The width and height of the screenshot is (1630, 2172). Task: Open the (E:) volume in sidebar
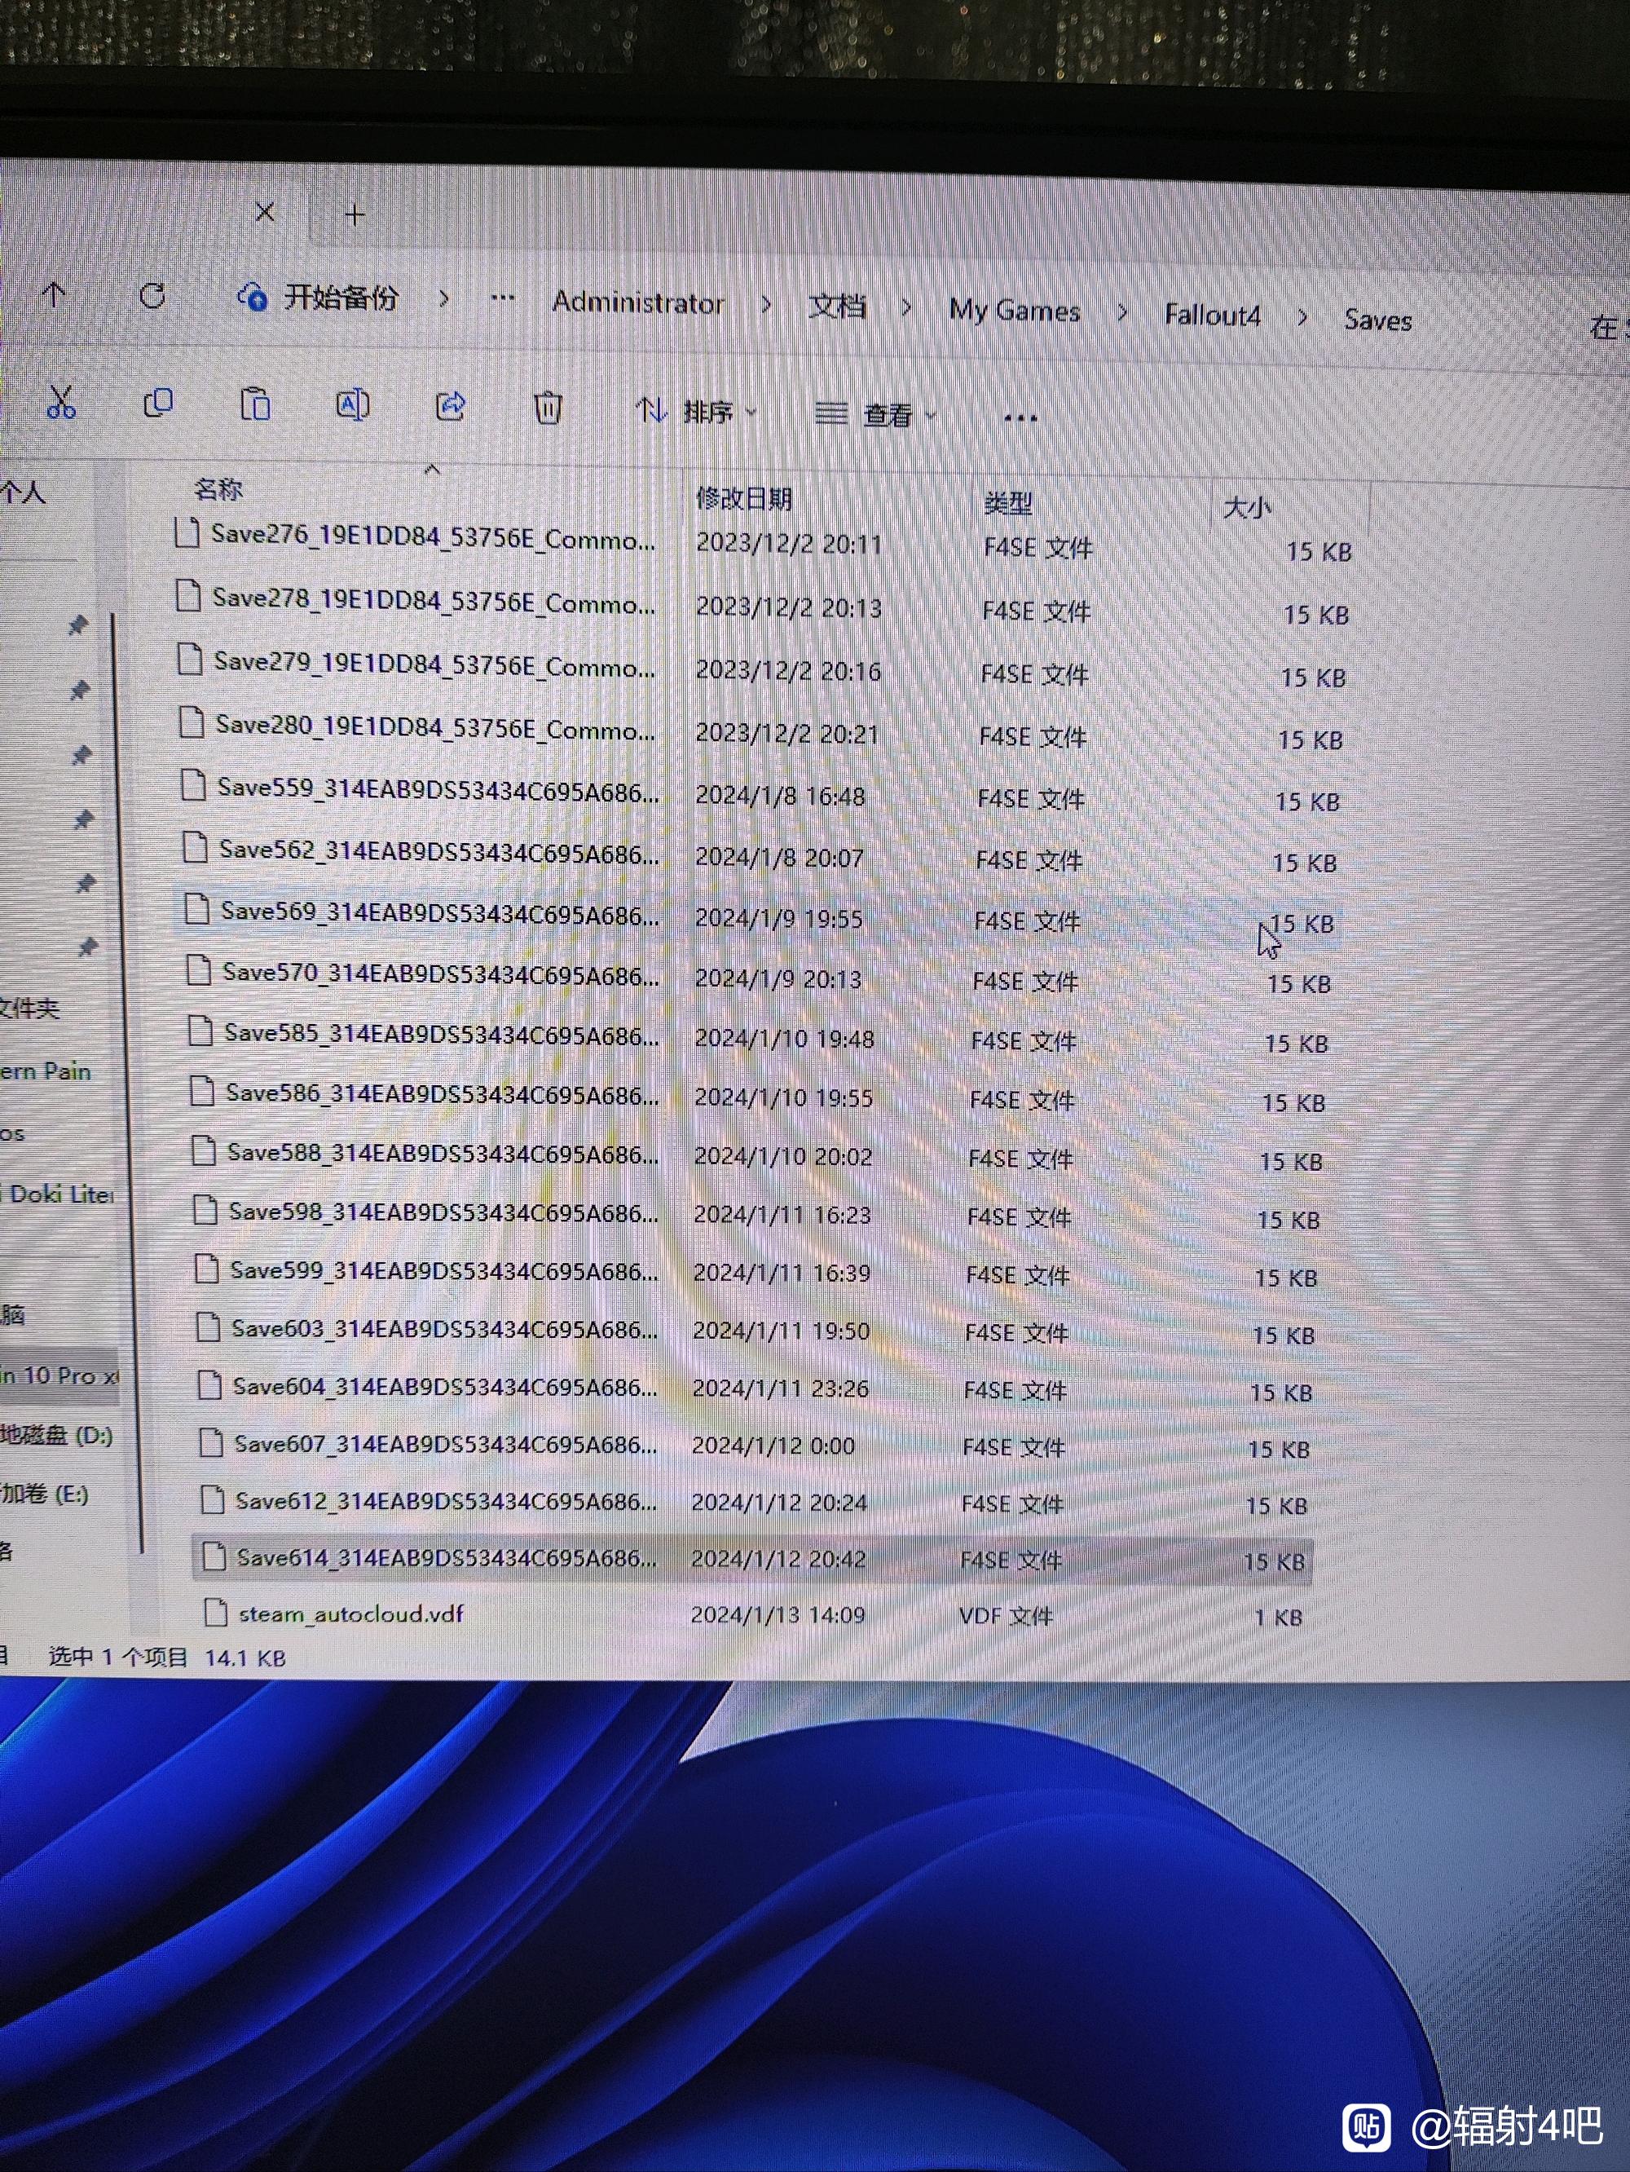(45, 1494)
